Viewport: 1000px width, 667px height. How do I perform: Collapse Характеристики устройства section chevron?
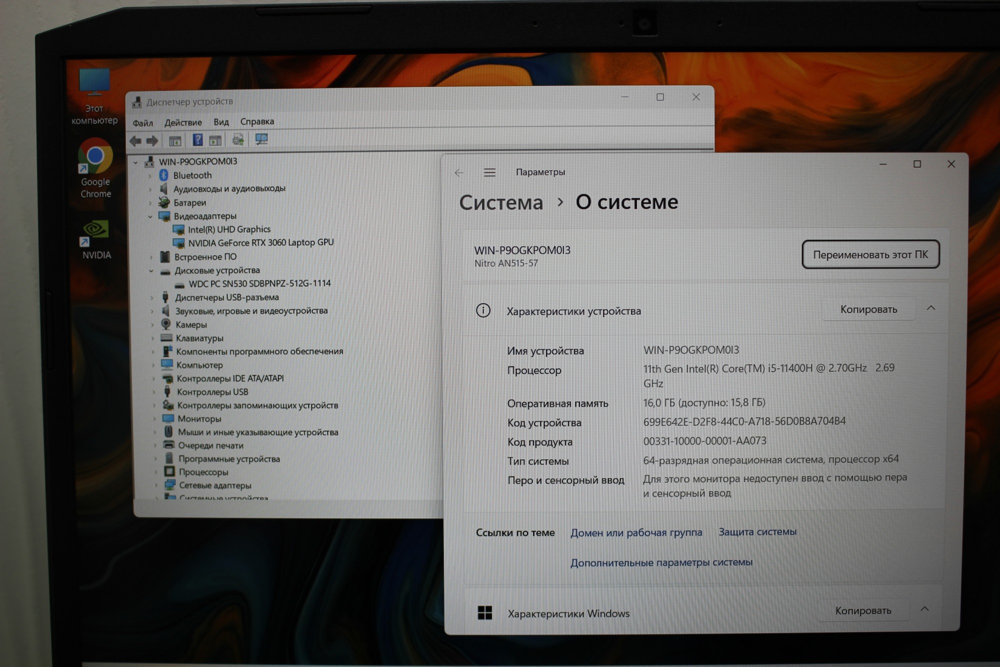click(x=930, y=308)
